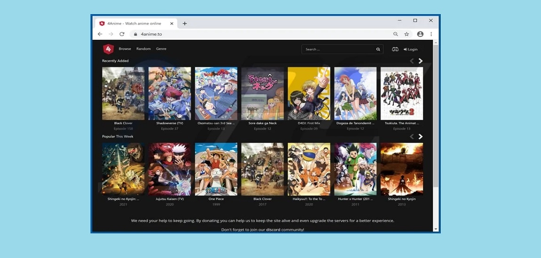Open the Discord icon beside Login
Screen dimensions: 541x258
[x=395, y=49]
